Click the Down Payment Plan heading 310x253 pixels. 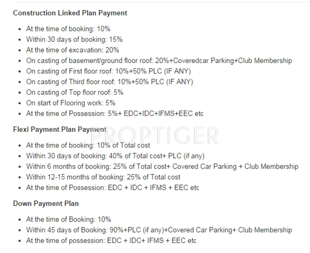[x=46, y=203]
